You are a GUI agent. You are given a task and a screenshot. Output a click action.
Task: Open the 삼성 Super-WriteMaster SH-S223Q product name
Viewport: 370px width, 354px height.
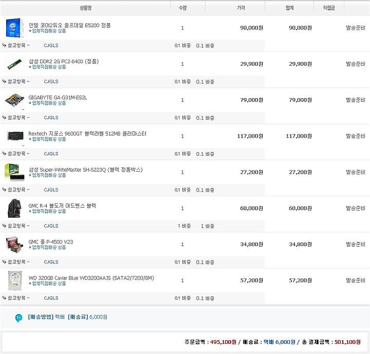(86, 170)
